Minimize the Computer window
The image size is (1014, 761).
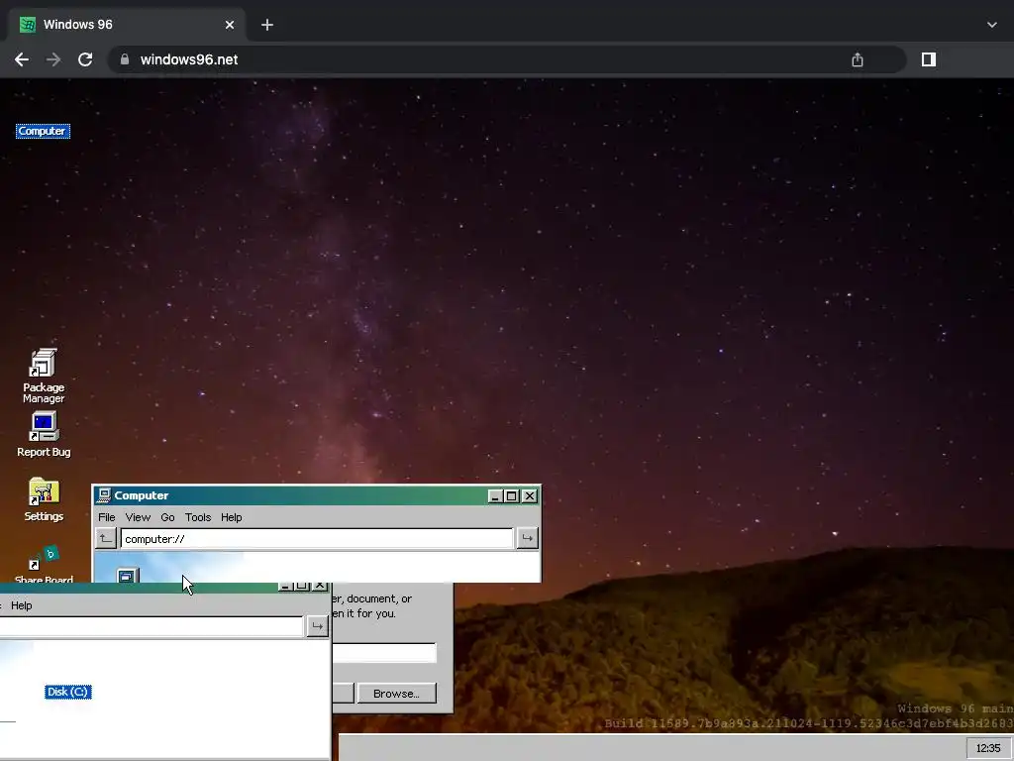coord(495,495)
